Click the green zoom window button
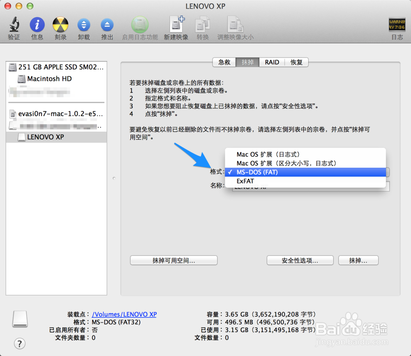Image resolution: width=411 pixels, height=356 pixels. coord(30,6)
